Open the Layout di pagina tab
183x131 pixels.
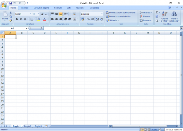pyautogui.click(x=41, y=8)
